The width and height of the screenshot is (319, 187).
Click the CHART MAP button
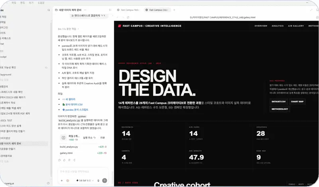(x=297, y=102)
